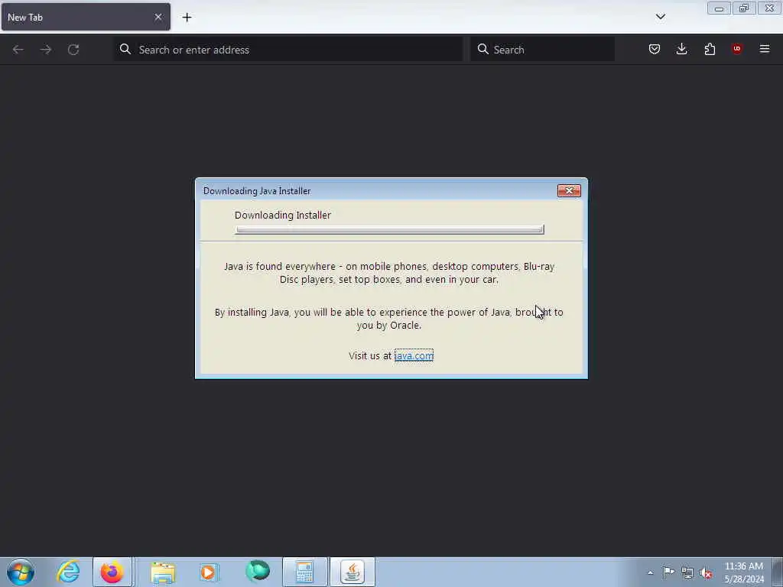This screenshot has height=587, width=783.
Task: Switch to Firefox in the taskbar
Action: (x=112, y=572)
